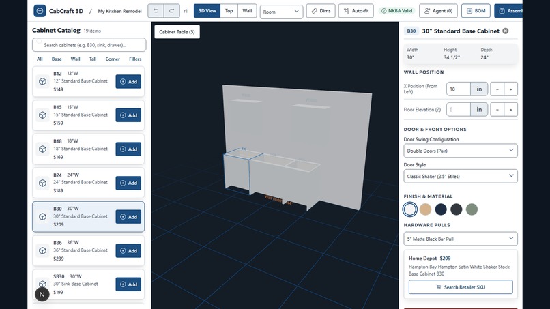This screenshot has height=309, width=550.
Task: Add the B12 12" base cabinet
Action: pos(128,81)
